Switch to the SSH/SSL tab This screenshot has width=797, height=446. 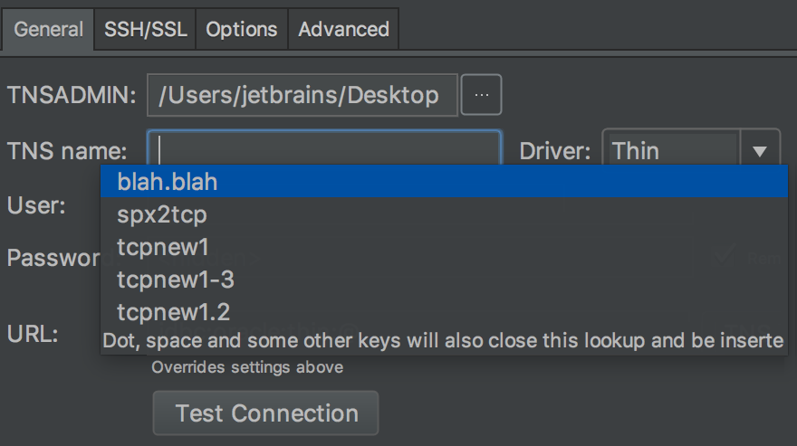(146, 30)
